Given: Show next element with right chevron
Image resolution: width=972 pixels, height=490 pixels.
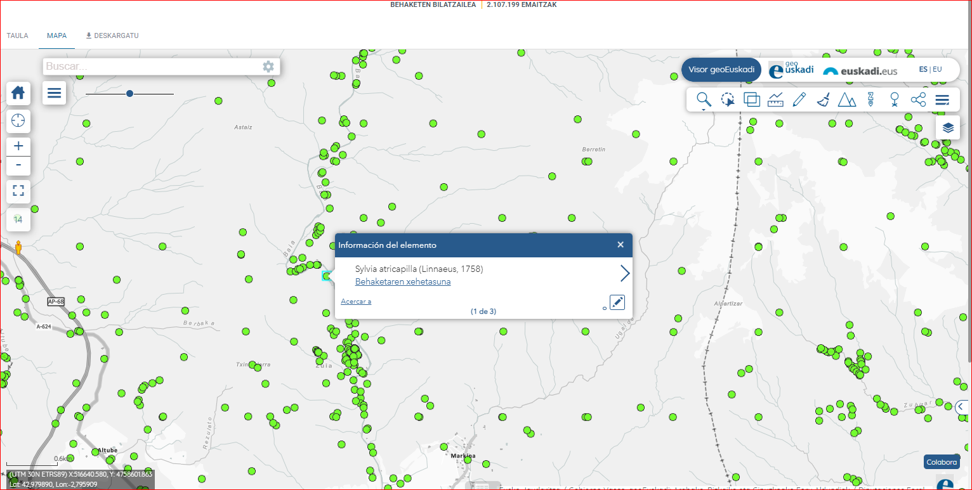Looking at the screenshot, I should pos(624,273).
